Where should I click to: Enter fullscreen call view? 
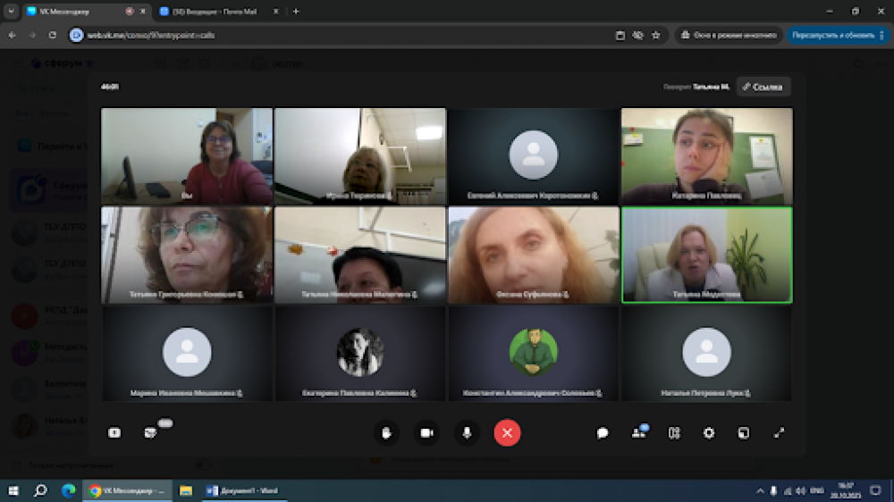[779, 432]
